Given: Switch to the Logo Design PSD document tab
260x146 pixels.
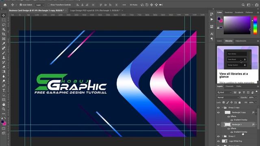Looking at the screenshot, I should (95, 11).
